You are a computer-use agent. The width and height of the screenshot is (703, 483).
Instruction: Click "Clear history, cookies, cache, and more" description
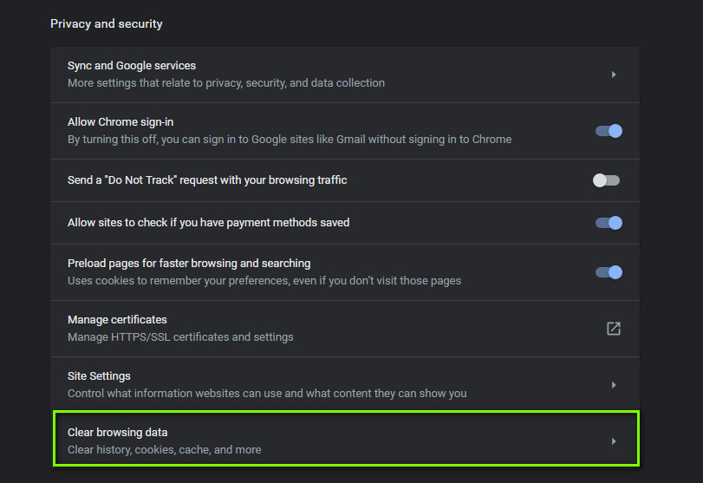coord(164,450)
